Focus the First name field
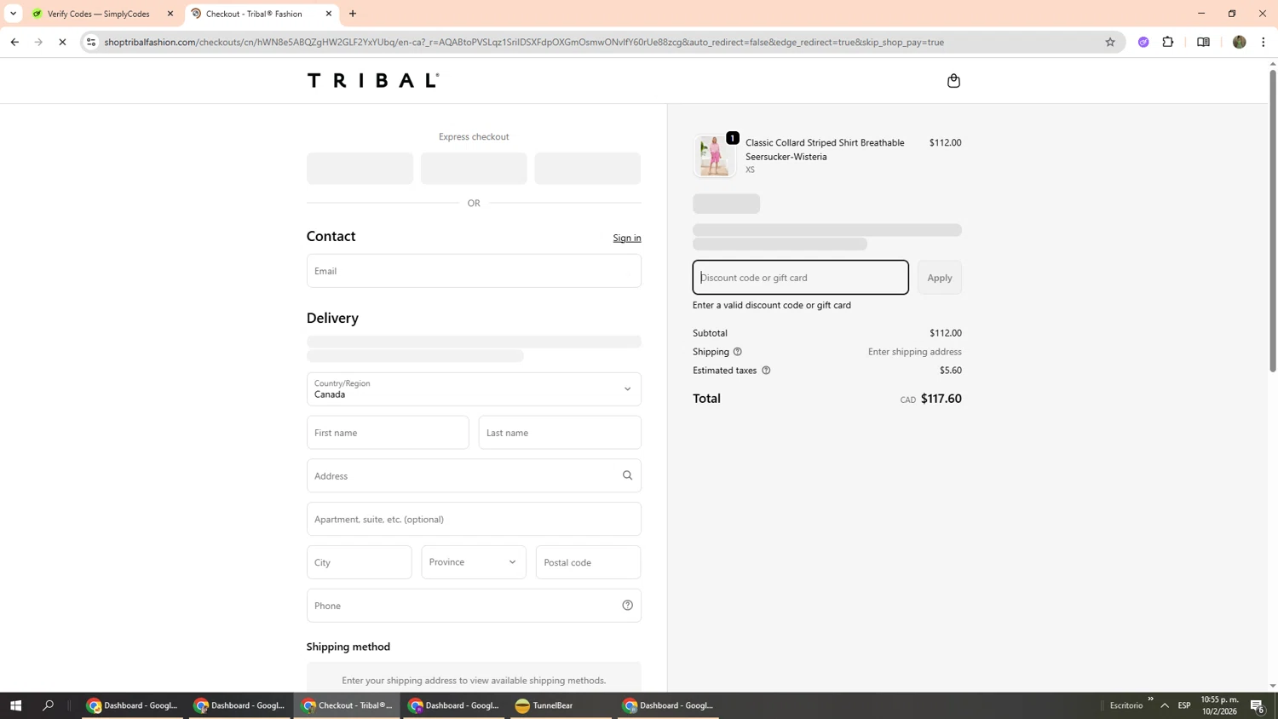This screenshot has width=1278, height=719. coord(388,433)
